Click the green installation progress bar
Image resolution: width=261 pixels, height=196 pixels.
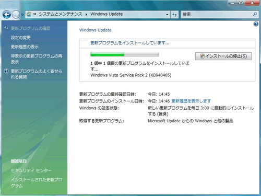point(124,54)
